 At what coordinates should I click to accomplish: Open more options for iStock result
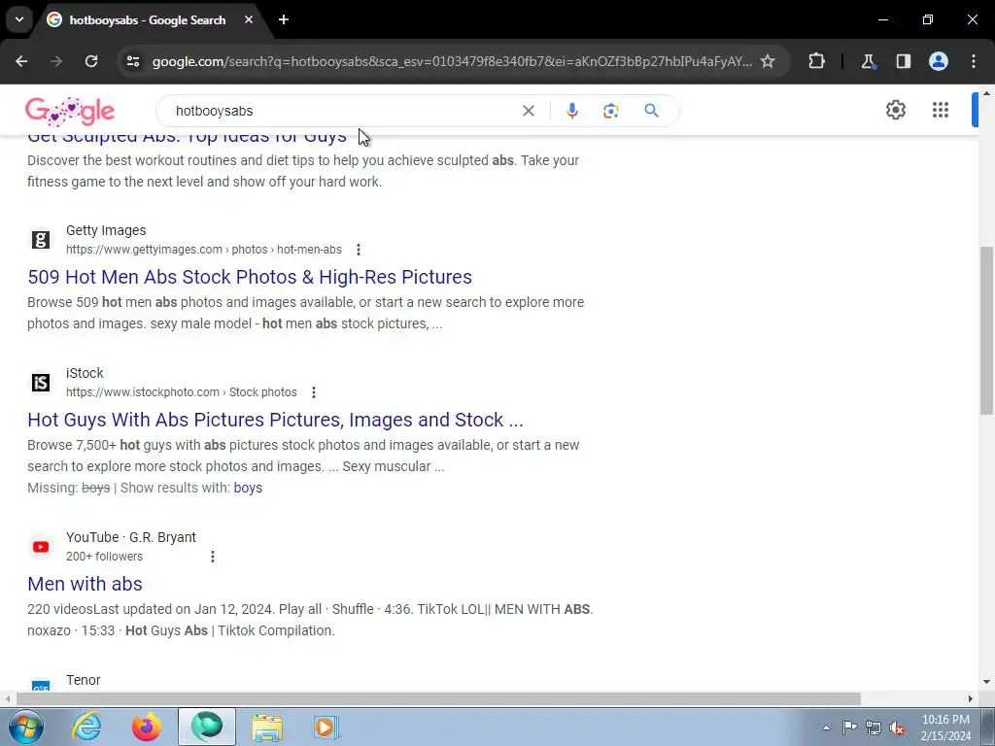pos(314,392)
